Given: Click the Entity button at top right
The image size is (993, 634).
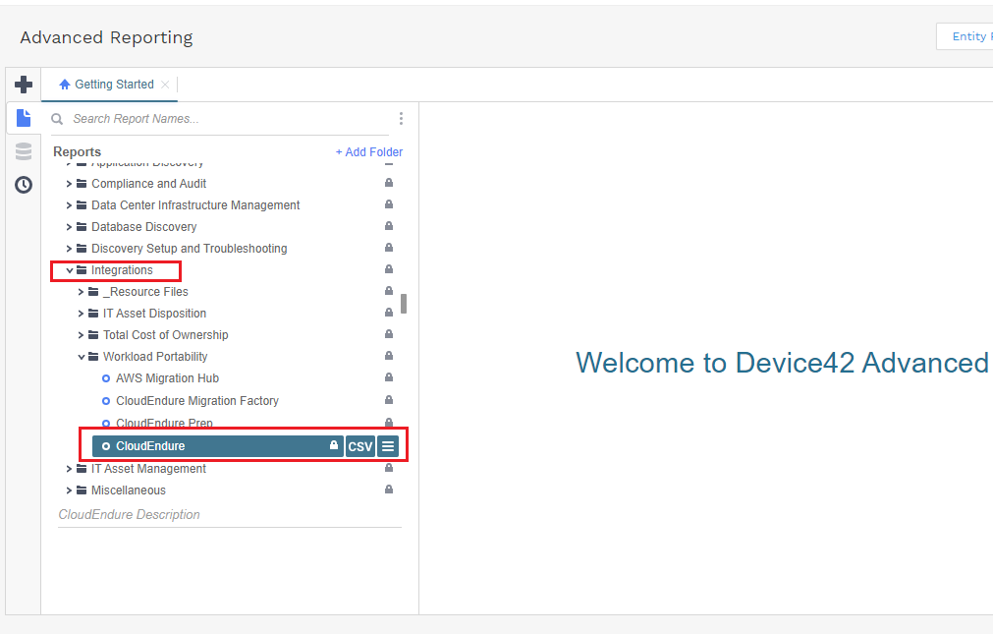Looking at the screenshot, I should pyautogui.click(x=965, y=36).
